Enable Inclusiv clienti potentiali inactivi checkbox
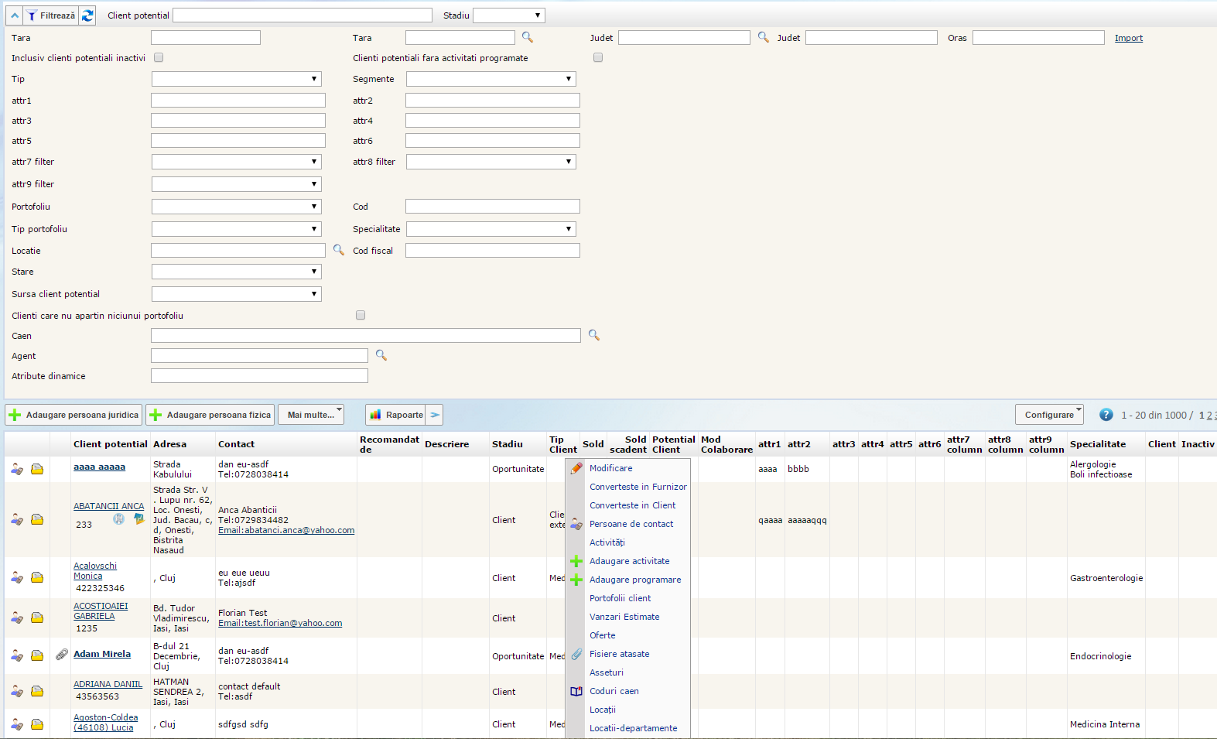 (159, 57)
